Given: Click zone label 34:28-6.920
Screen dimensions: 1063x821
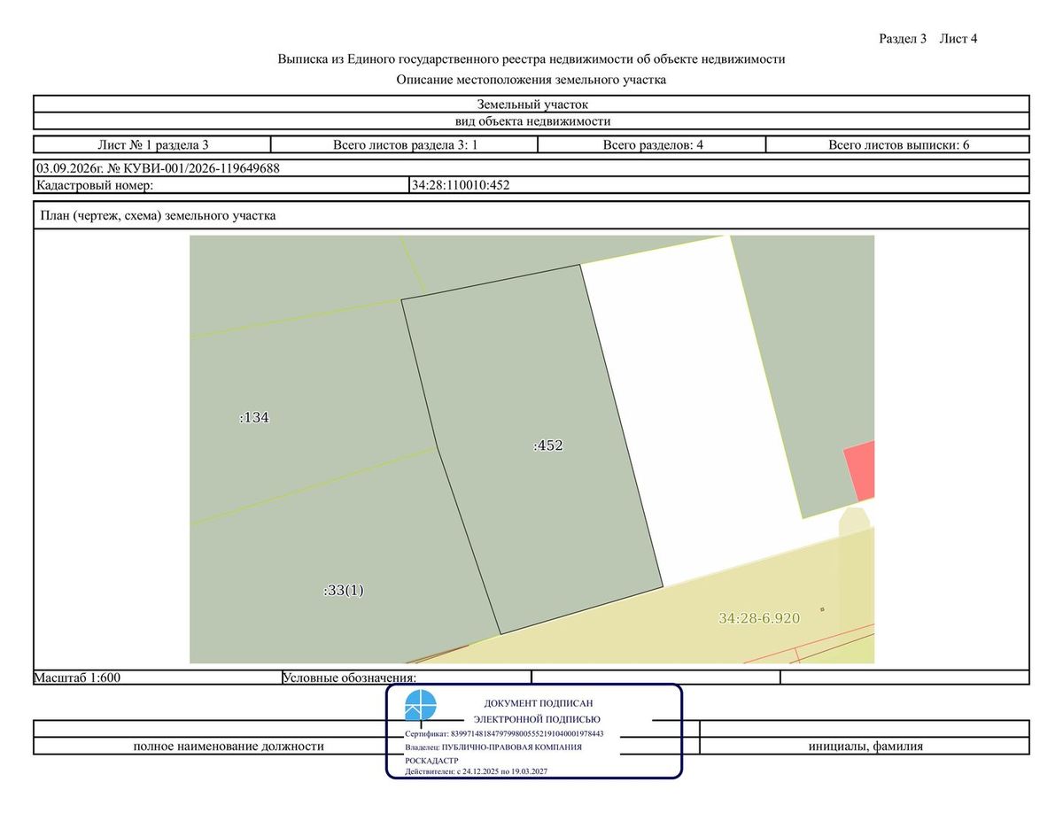Looking at the screenshot, I should (759, 618).
